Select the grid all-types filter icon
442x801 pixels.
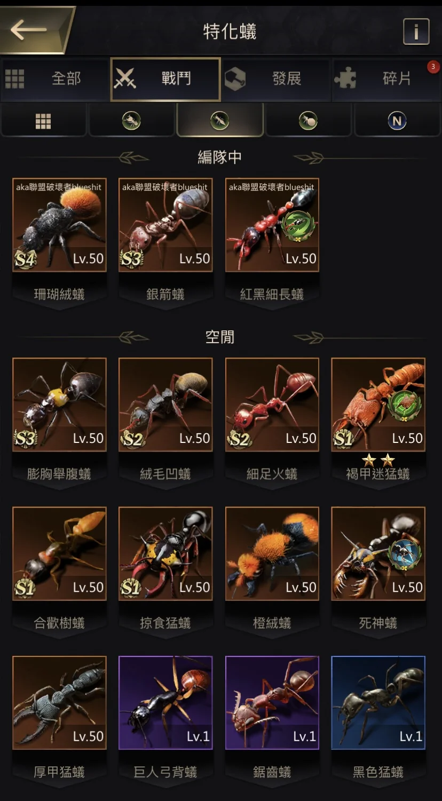tap(43, 121)
